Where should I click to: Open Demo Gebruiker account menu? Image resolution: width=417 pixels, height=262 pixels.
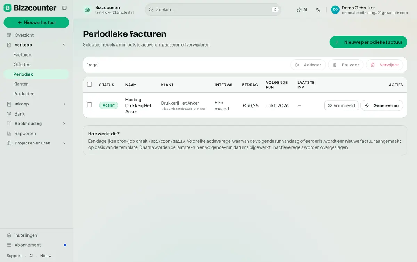369,10
